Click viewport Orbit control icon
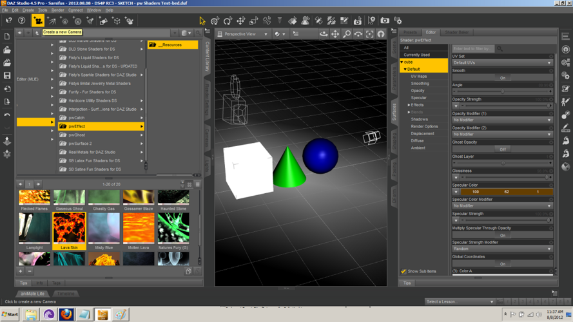 pyautogui.click(x=324, y=34)
